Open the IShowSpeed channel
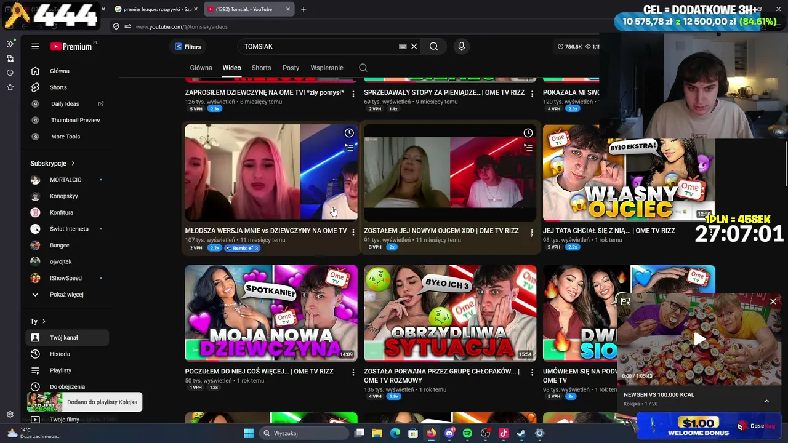 pyautogui.click(x=68, y=278)
